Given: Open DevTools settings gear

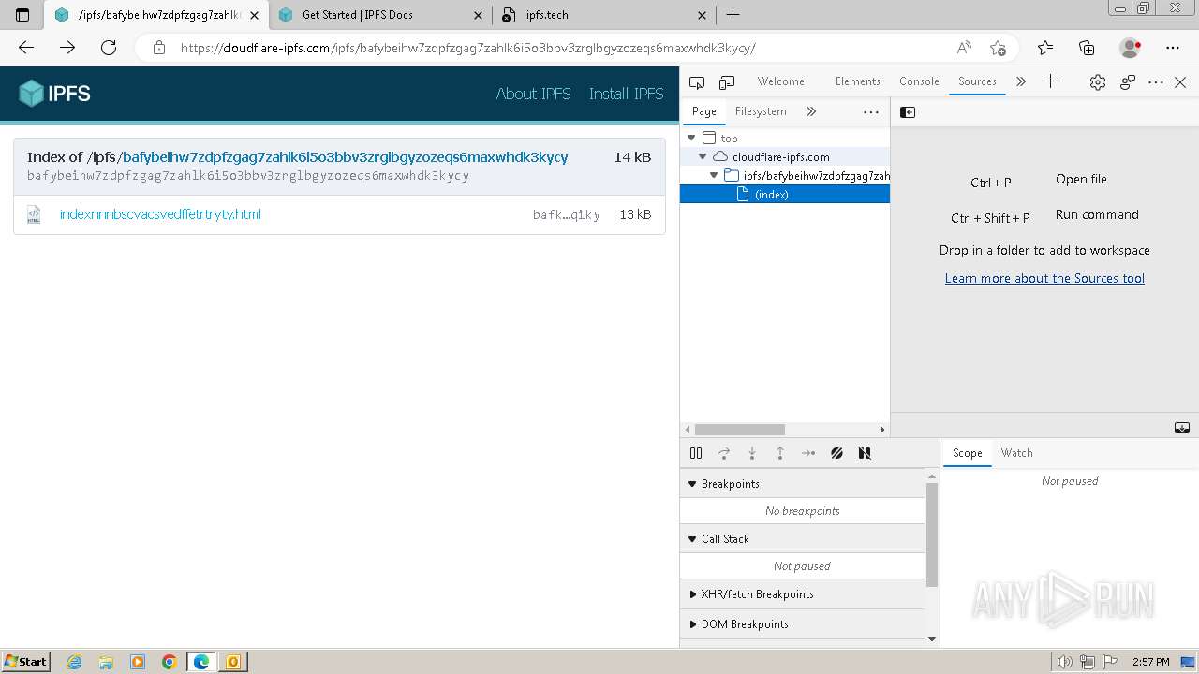Looking at the screenshot, I should coord(1098,82).
